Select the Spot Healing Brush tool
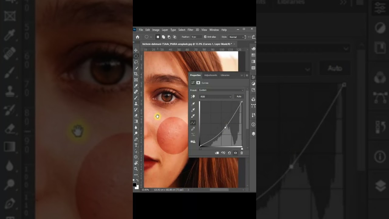 (136, 92)
